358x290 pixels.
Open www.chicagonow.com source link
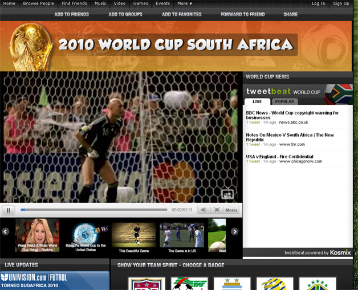(x=300, y=161)
